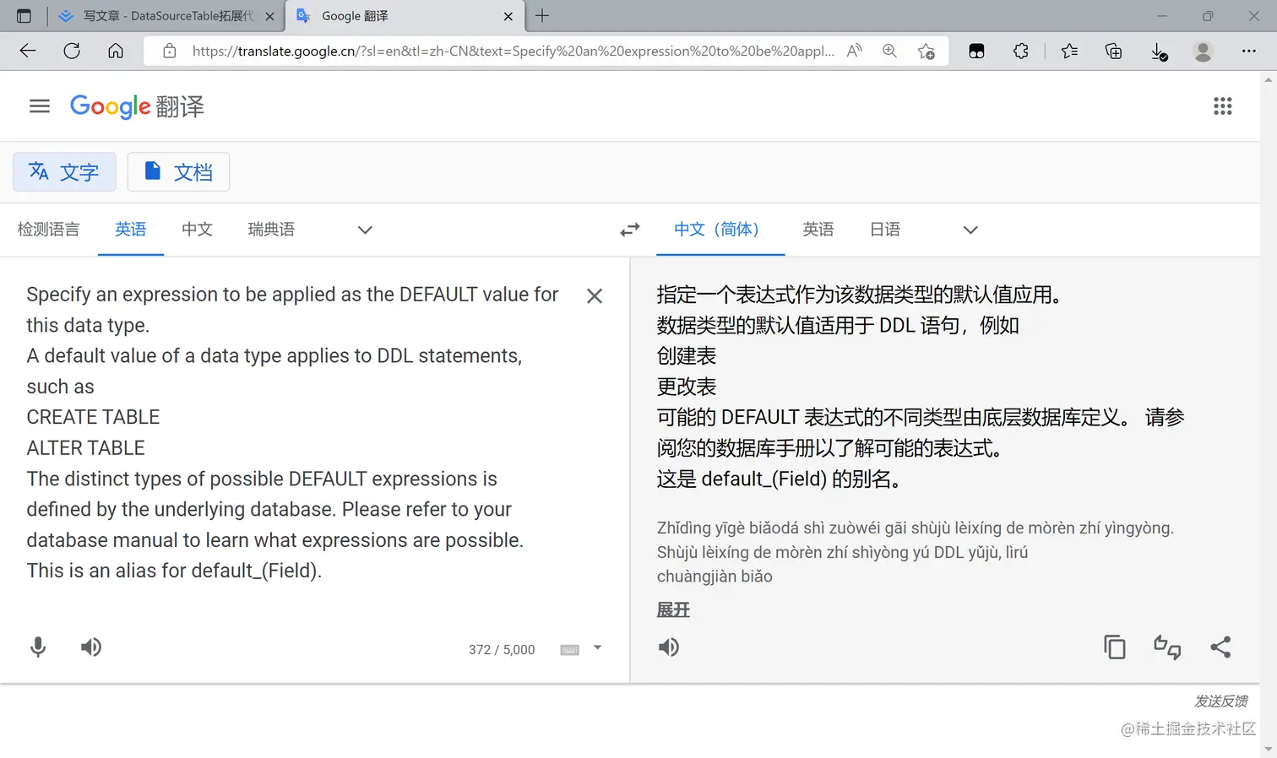1277x758 pixels.
Task: Switch to 文档 document translation mode
Action: coord(178,172)
